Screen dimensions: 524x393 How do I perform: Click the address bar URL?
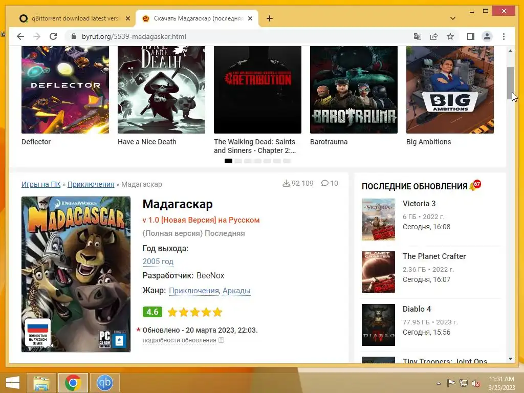tap(134, 36)
